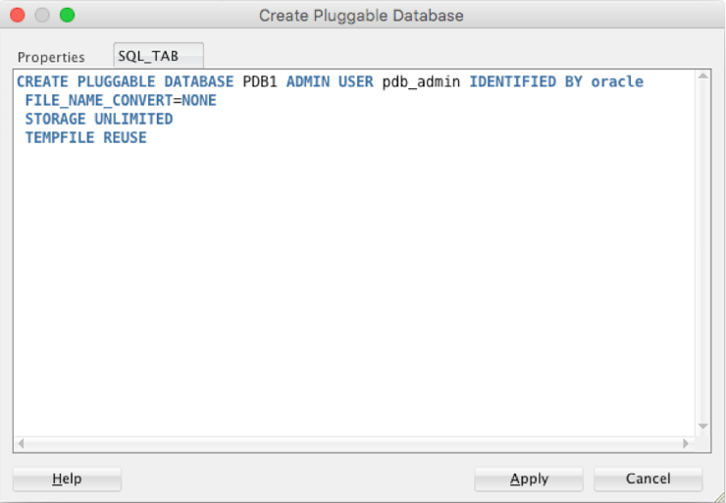Click the horizontal scrollbar right arrow
The width and height of the screenshot is (726, 503).
pos(686,443)
